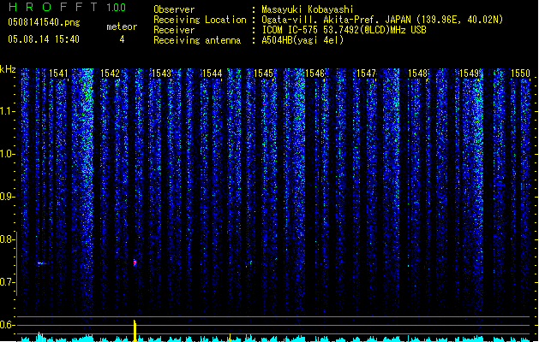The image size is (539, 342).
Task: Click the Receiver label
Action: click(x=174, y=30)
